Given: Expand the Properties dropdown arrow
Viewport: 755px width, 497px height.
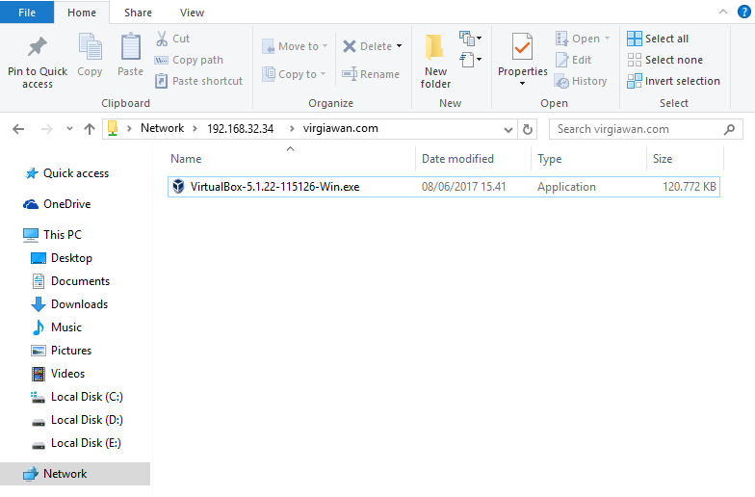Looking at the screenshot, I should point(522,84).
